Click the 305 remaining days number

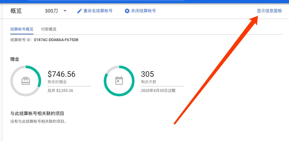point(147,74)
